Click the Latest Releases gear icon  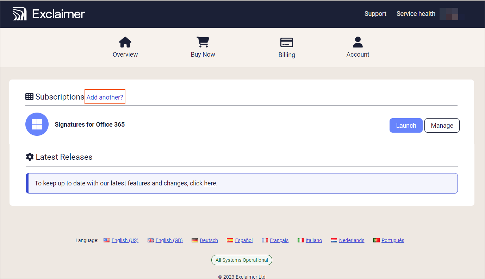[30, 157]
